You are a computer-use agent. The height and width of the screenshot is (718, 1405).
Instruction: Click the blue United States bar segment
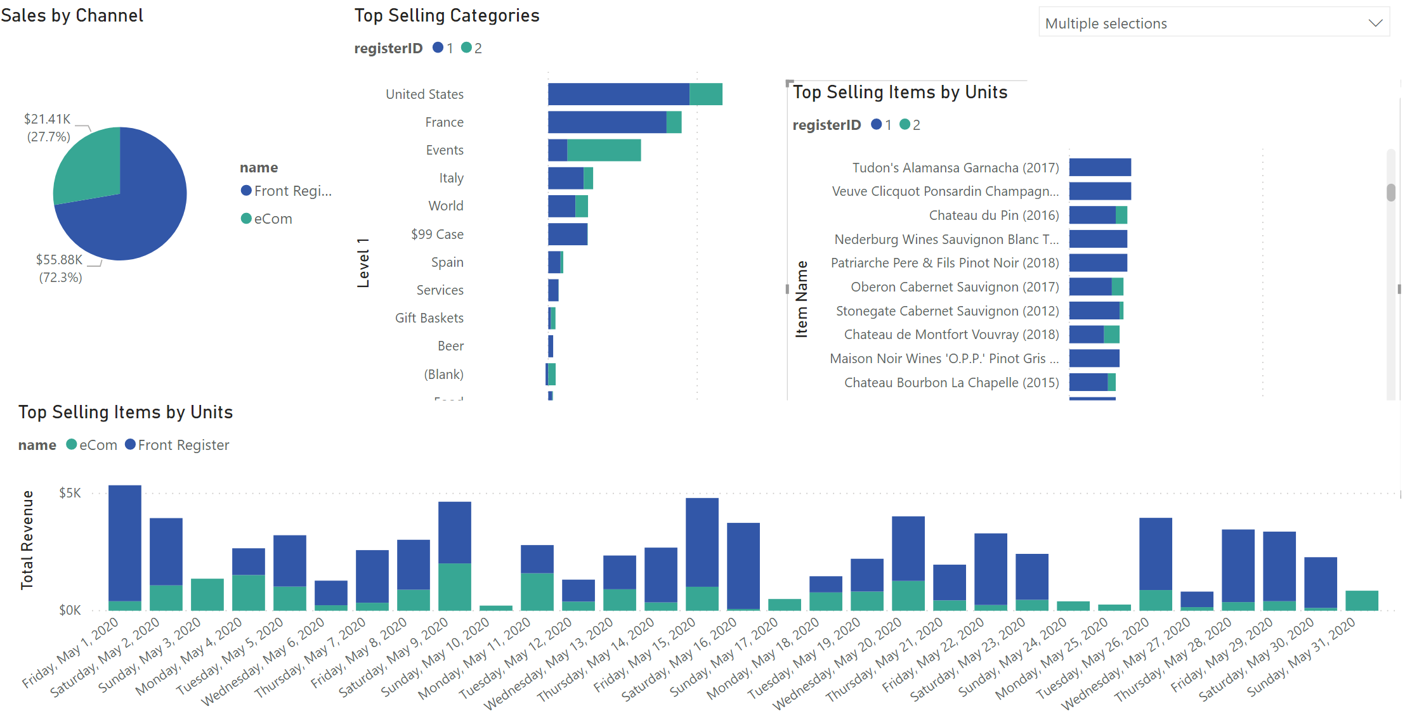pos(618,94)
